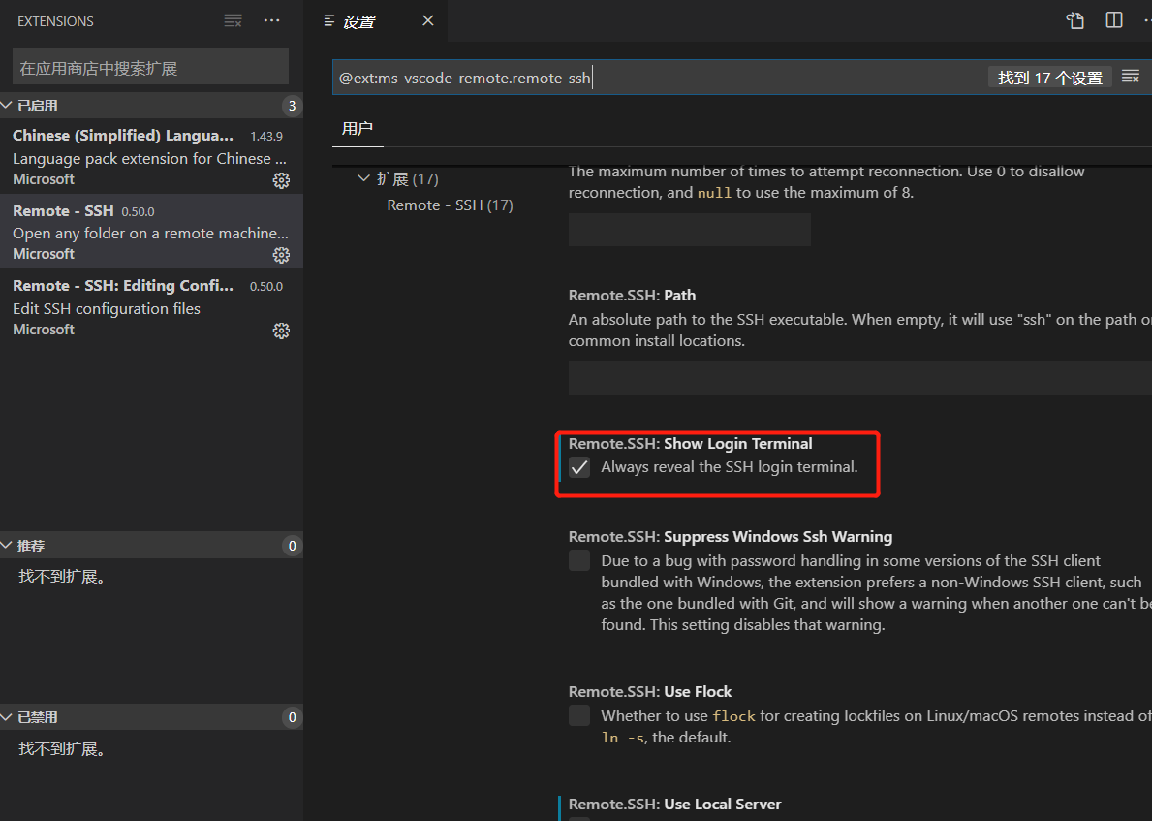This screenshot has width=1152, height=821.
Task: Select Chinese (Simplified) Language pack extension
Action: tap(151, 157)
